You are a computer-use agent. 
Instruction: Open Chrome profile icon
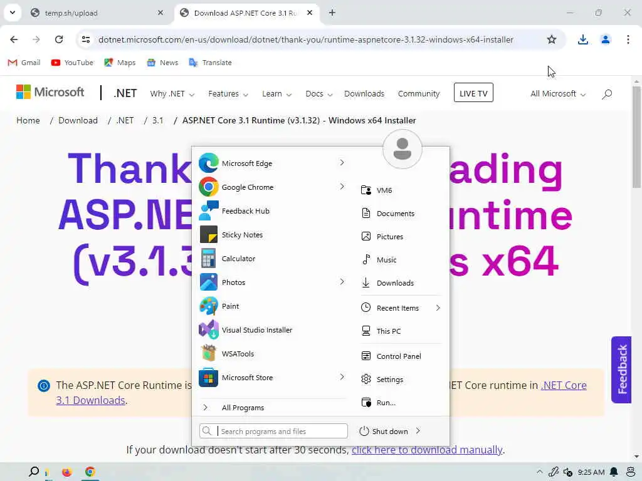(605, 39)
